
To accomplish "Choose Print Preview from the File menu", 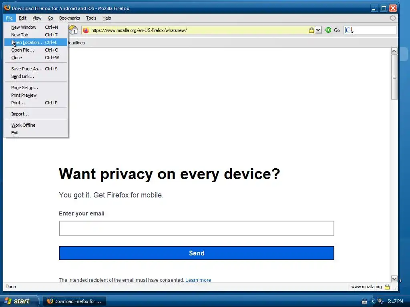I will [36, 95].
